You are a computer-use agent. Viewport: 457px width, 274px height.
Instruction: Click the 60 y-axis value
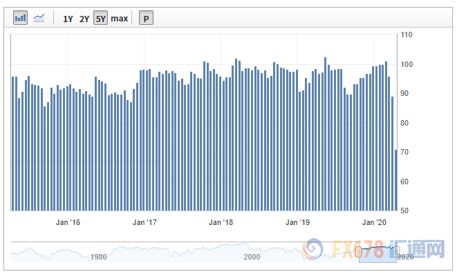click(x=404, y=182)
